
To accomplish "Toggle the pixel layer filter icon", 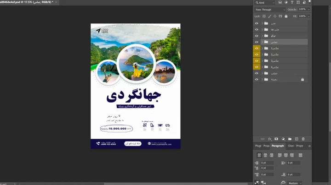I will click(280, 2).
